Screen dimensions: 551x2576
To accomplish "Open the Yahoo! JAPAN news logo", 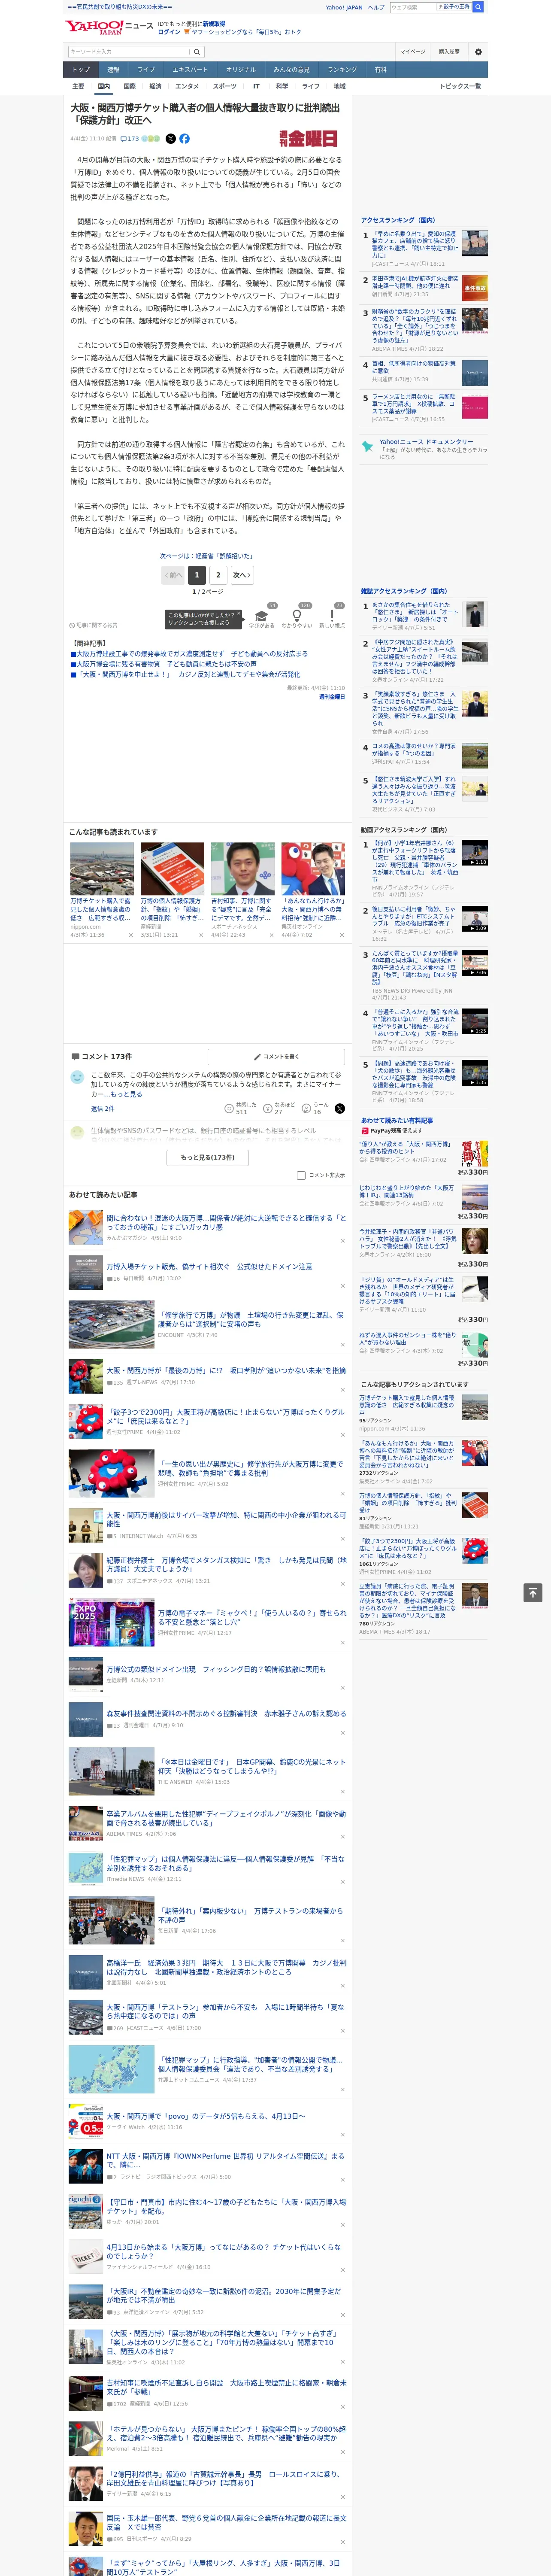I will 109,27.
